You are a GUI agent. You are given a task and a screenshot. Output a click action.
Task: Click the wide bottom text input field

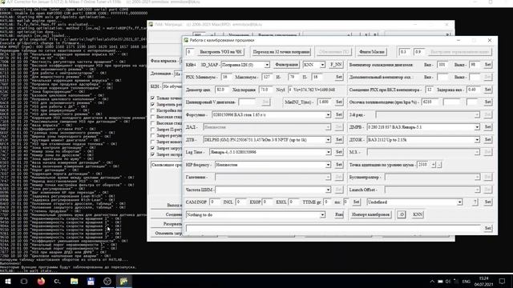click(333, 228)
